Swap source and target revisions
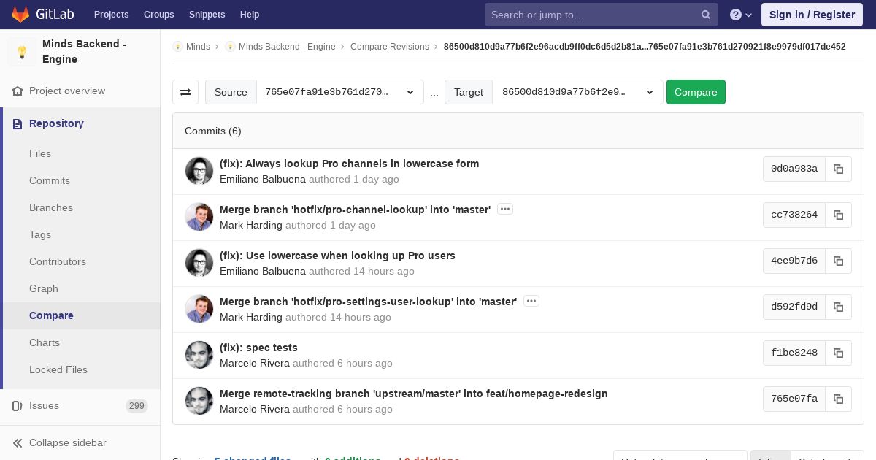The image size is (876, 460). click(185, 92)
